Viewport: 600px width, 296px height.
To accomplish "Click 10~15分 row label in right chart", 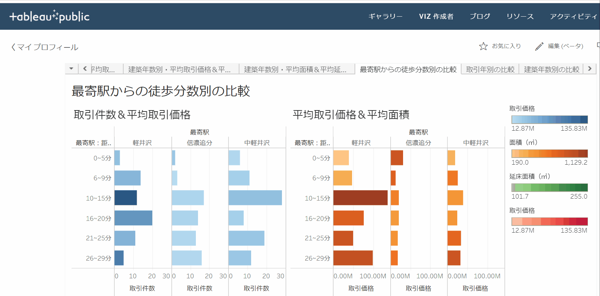I will (x=317, y=198).
